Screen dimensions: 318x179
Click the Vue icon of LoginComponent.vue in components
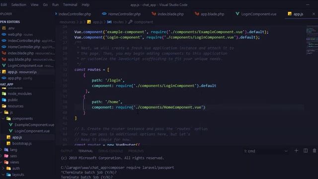click(x=11, y=131)
